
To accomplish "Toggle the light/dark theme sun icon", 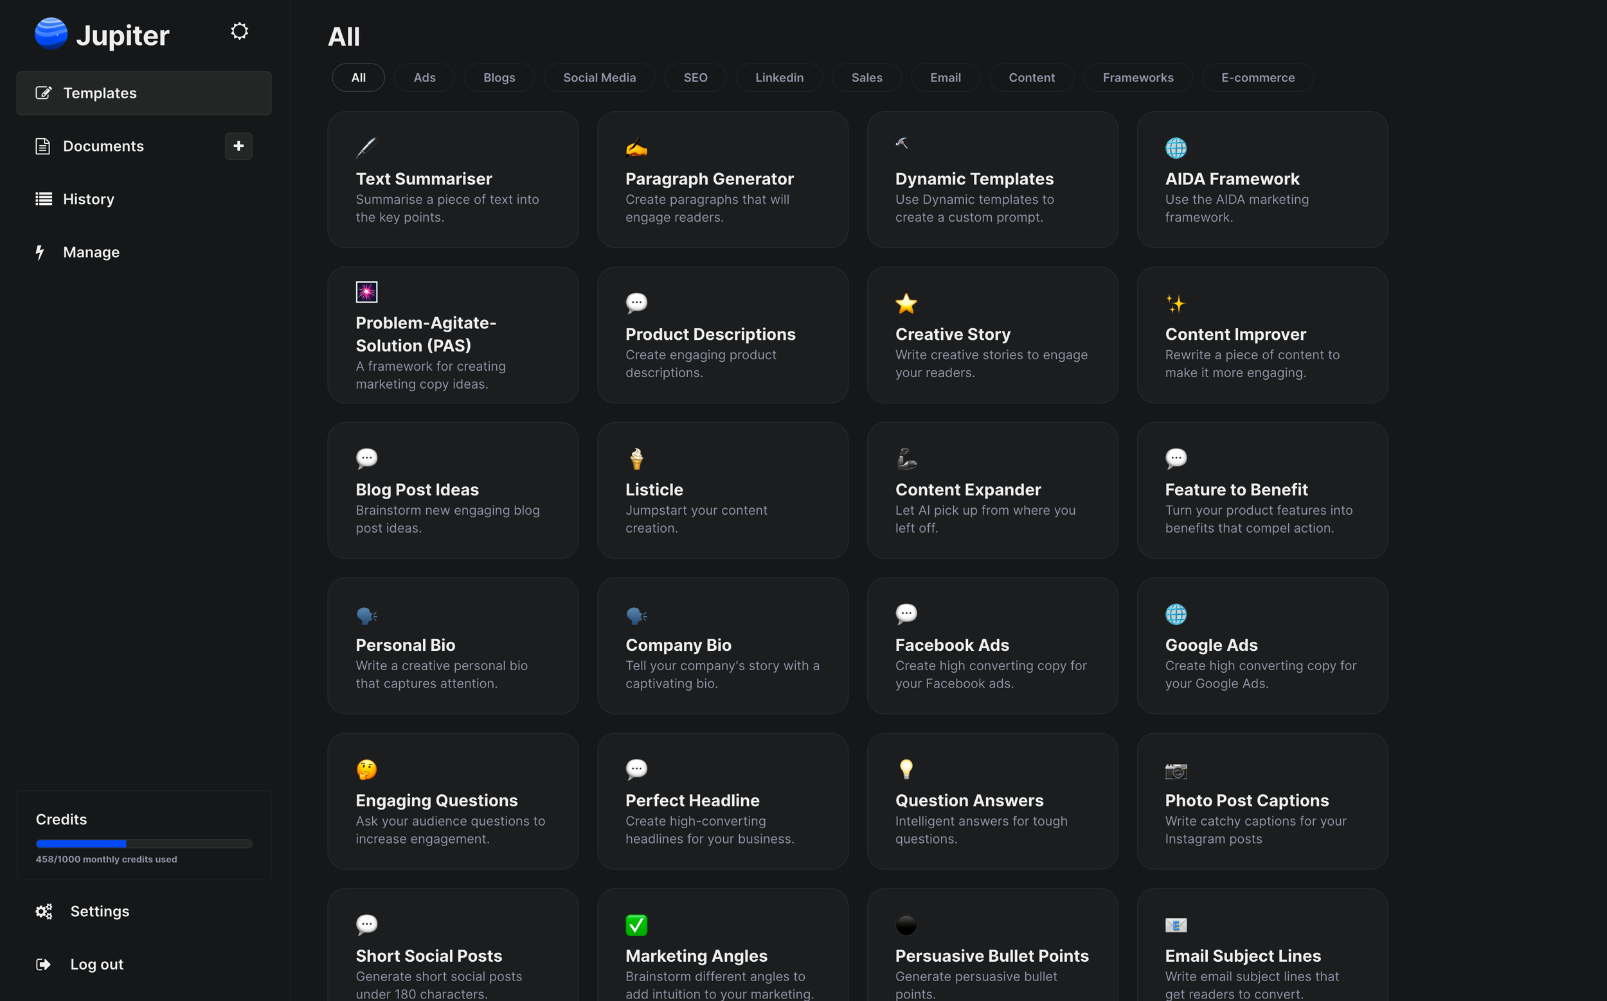I will coord(239,31).
